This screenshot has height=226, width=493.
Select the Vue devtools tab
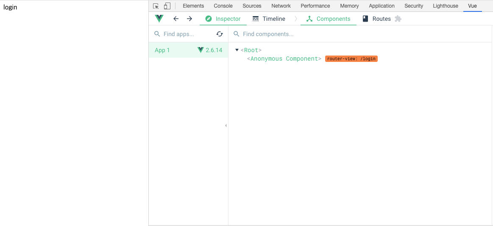coord(472,6)
